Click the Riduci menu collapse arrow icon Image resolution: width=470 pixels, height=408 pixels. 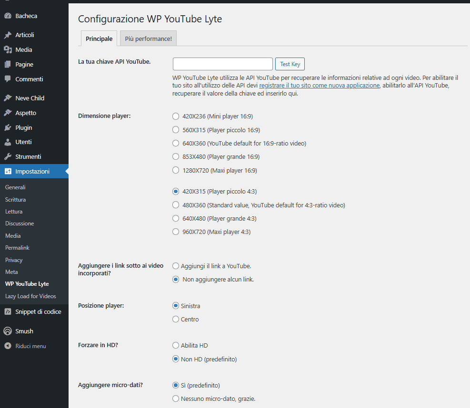click(8, 346)
